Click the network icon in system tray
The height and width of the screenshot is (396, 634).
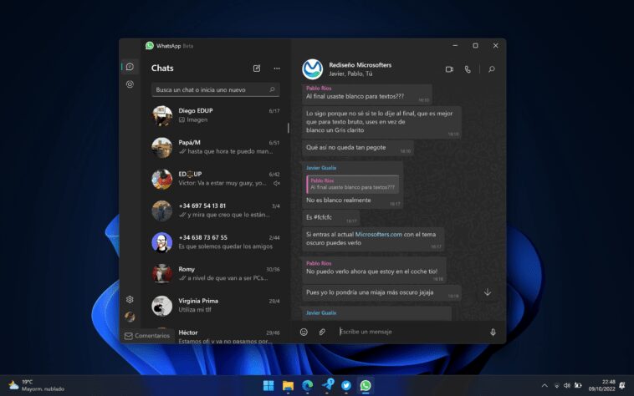pyautogui.click(x=557, y=385)
